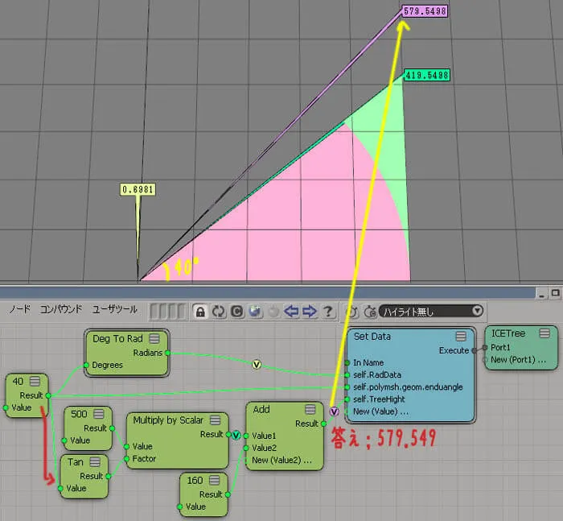Toggle the teal V on Multiply Result

click(x=236, y=436)
